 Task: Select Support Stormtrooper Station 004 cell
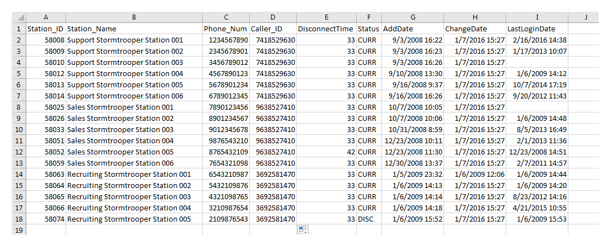(134, 73)
